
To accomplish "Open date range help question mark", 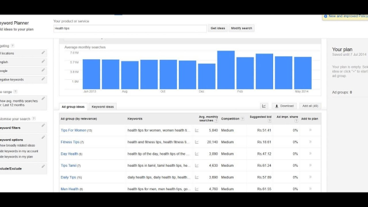I will pyautogui.click(x=16, y=91).
